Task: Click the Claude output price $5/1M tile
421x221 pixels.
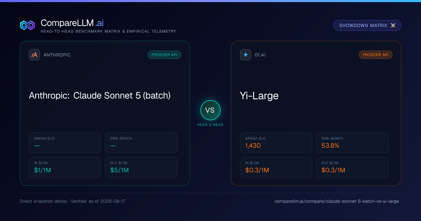Action: click(141, 167)
